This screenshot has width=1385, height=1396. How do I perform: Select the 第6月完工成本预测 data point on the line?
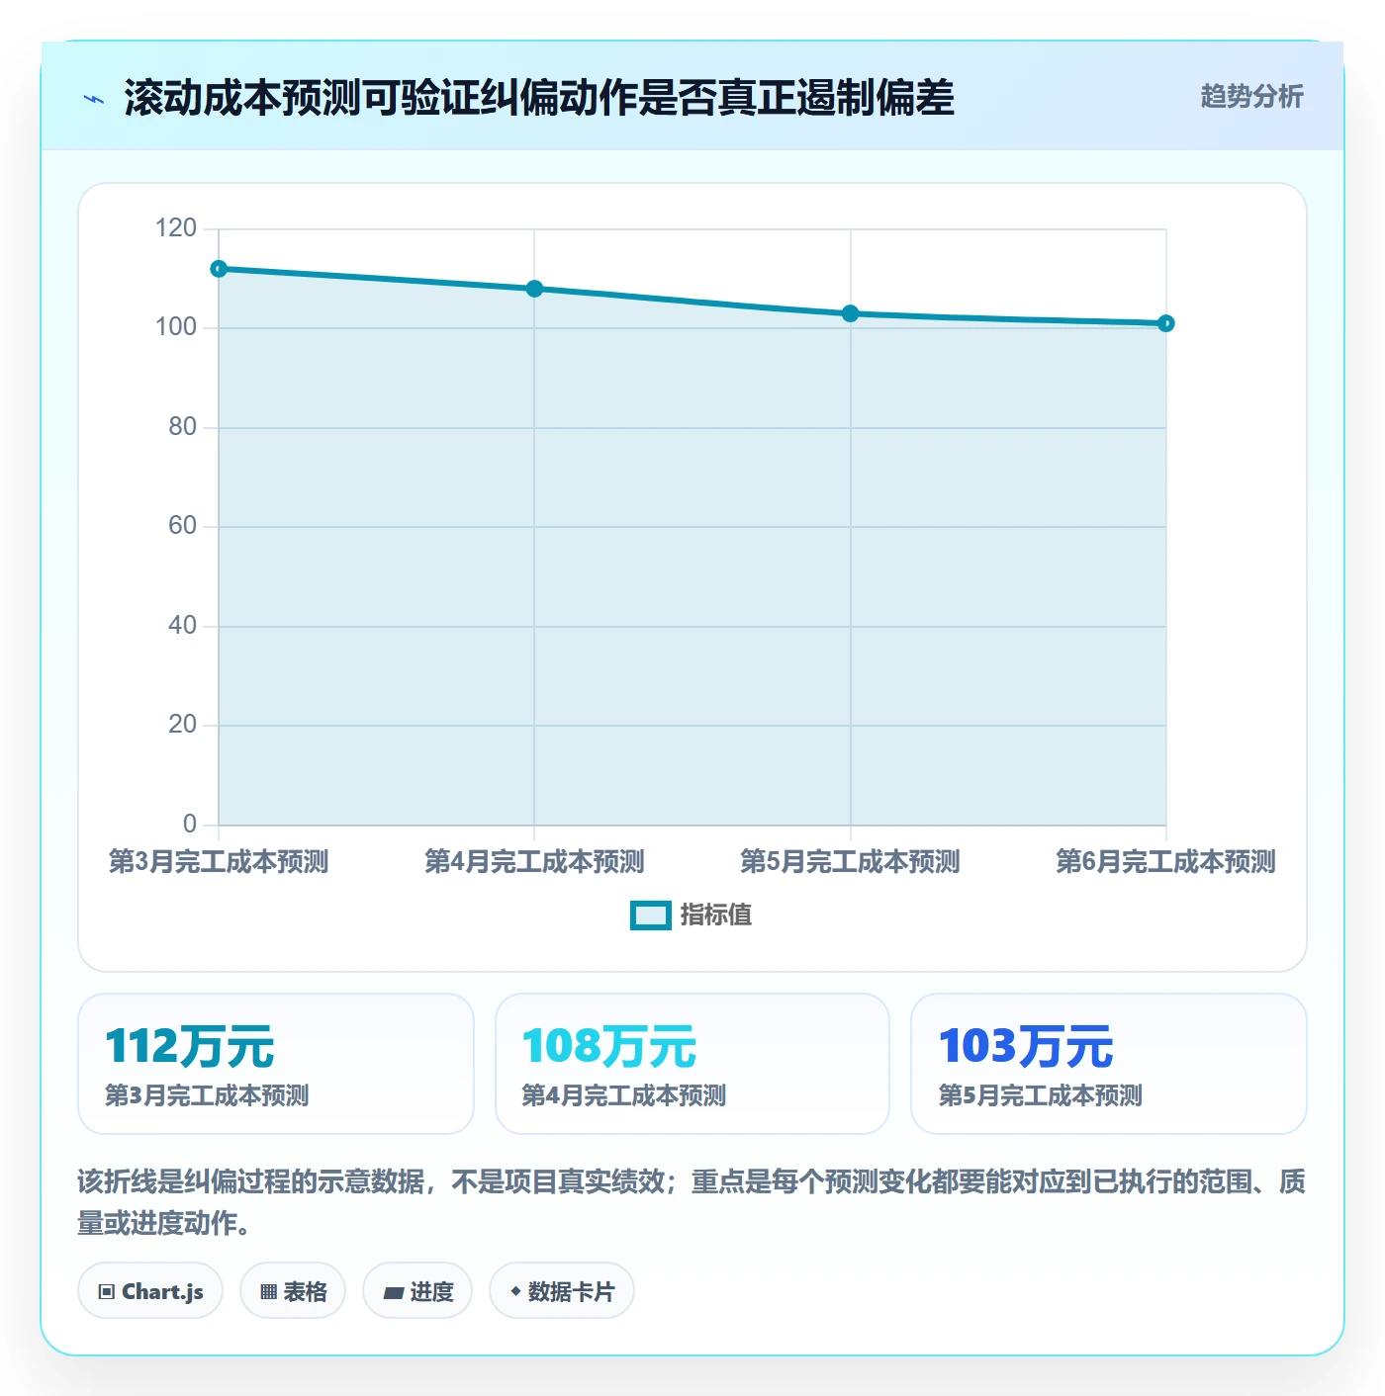point(1165,323)
